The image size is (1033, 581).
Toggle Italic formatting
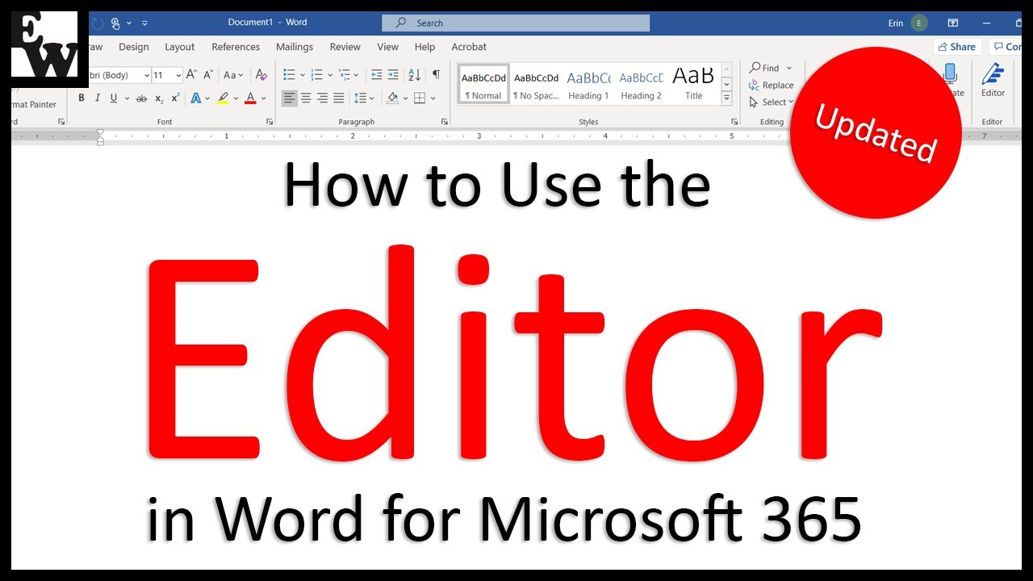point(98,98)
